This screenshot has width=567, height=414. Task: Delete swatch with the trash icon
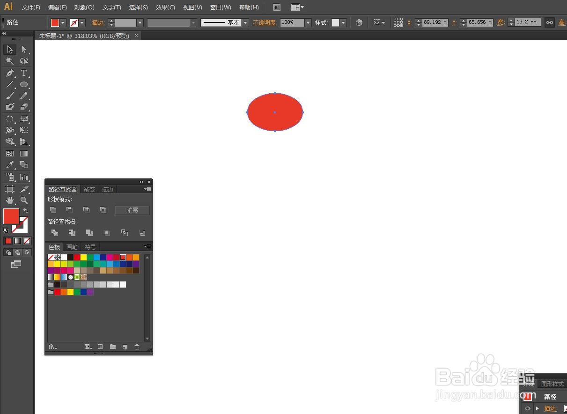coord(137,347)
